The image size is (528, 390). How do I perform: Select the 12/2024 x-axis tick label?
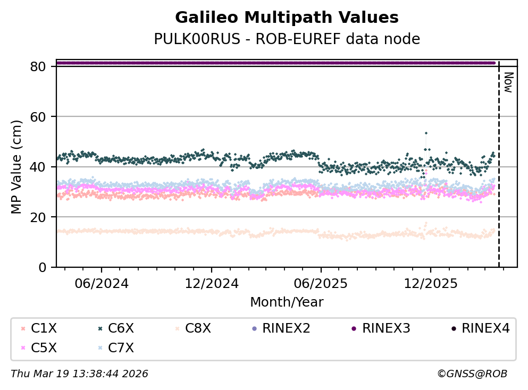pyautogui.click(x=211, y=284)
